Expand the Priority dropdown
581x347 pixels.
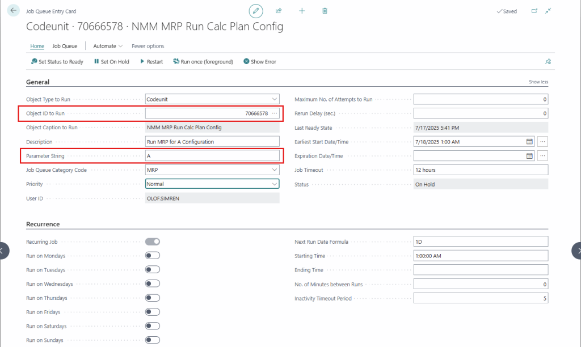coord(275,184)
